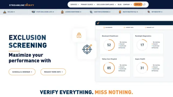The height and width of the screenshot is (97, 173).
Task: Click the Death Master File icon
Action: tap(120, 12)
